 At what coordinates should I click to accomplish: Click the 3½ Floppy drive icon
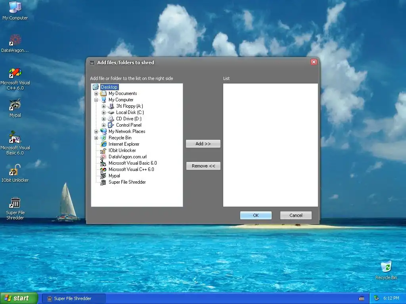pos(111,106)
